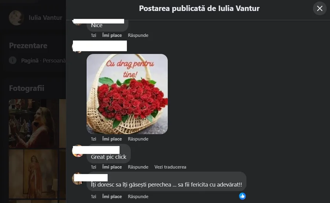Open the red roses basket image
Image resolution: width=330 pixels, height=203 pixels.
127,94
